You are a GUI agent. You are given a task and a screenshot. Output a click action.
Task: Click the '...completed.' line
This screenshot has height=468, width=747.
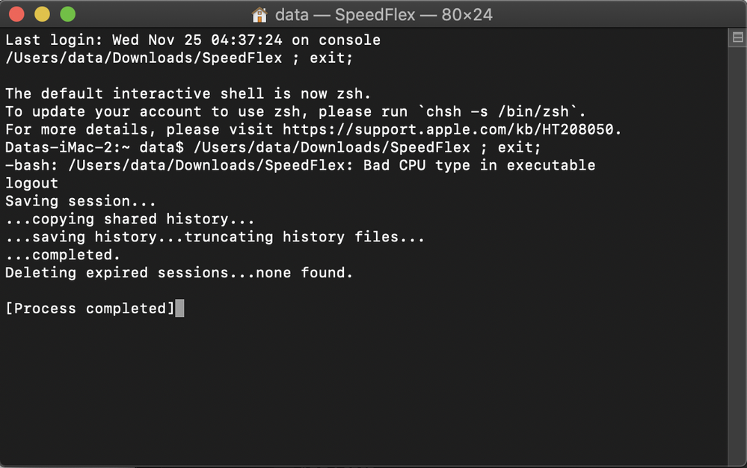pyautogui.click(x=63, y=255)
